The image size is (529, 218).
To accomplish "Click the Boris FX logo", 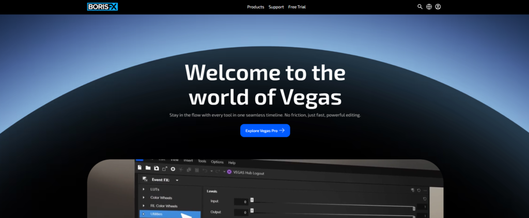I will (x=102, y=7).
